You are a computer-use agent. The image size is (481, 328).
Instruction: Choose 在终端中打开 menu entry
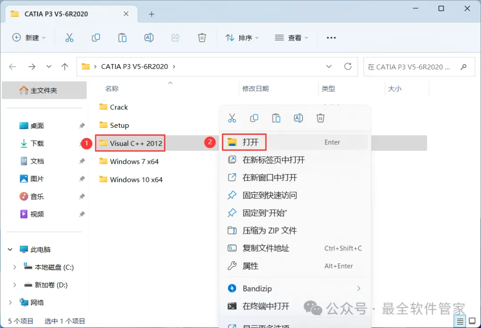tap(294, 306)
